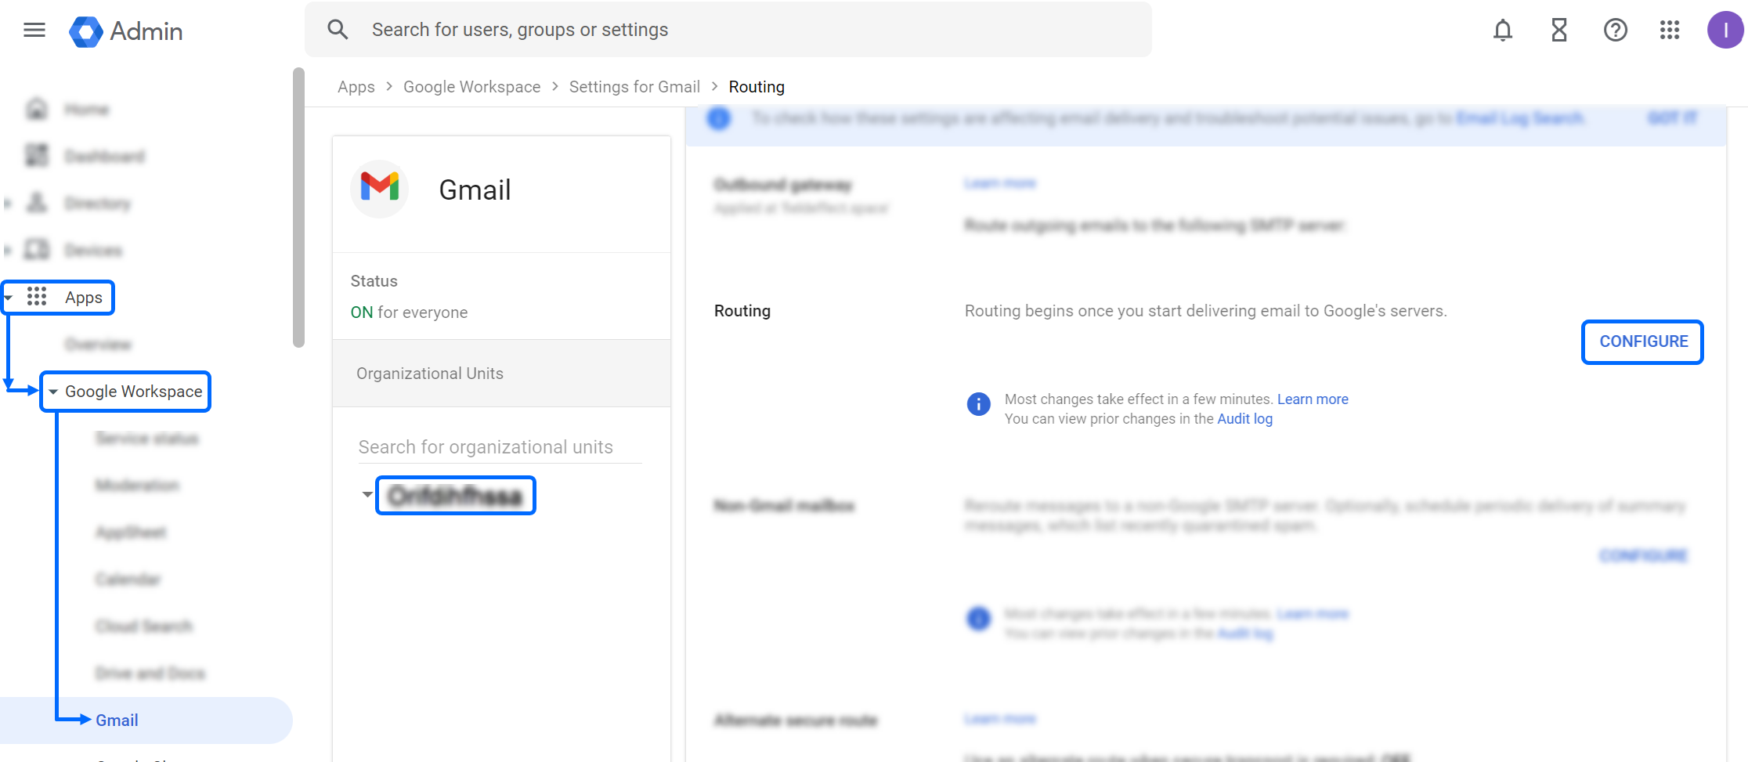This screenshot has height=762, width=1748.
Task: Select Google Workspace in the sidebar
Action: 133,392
